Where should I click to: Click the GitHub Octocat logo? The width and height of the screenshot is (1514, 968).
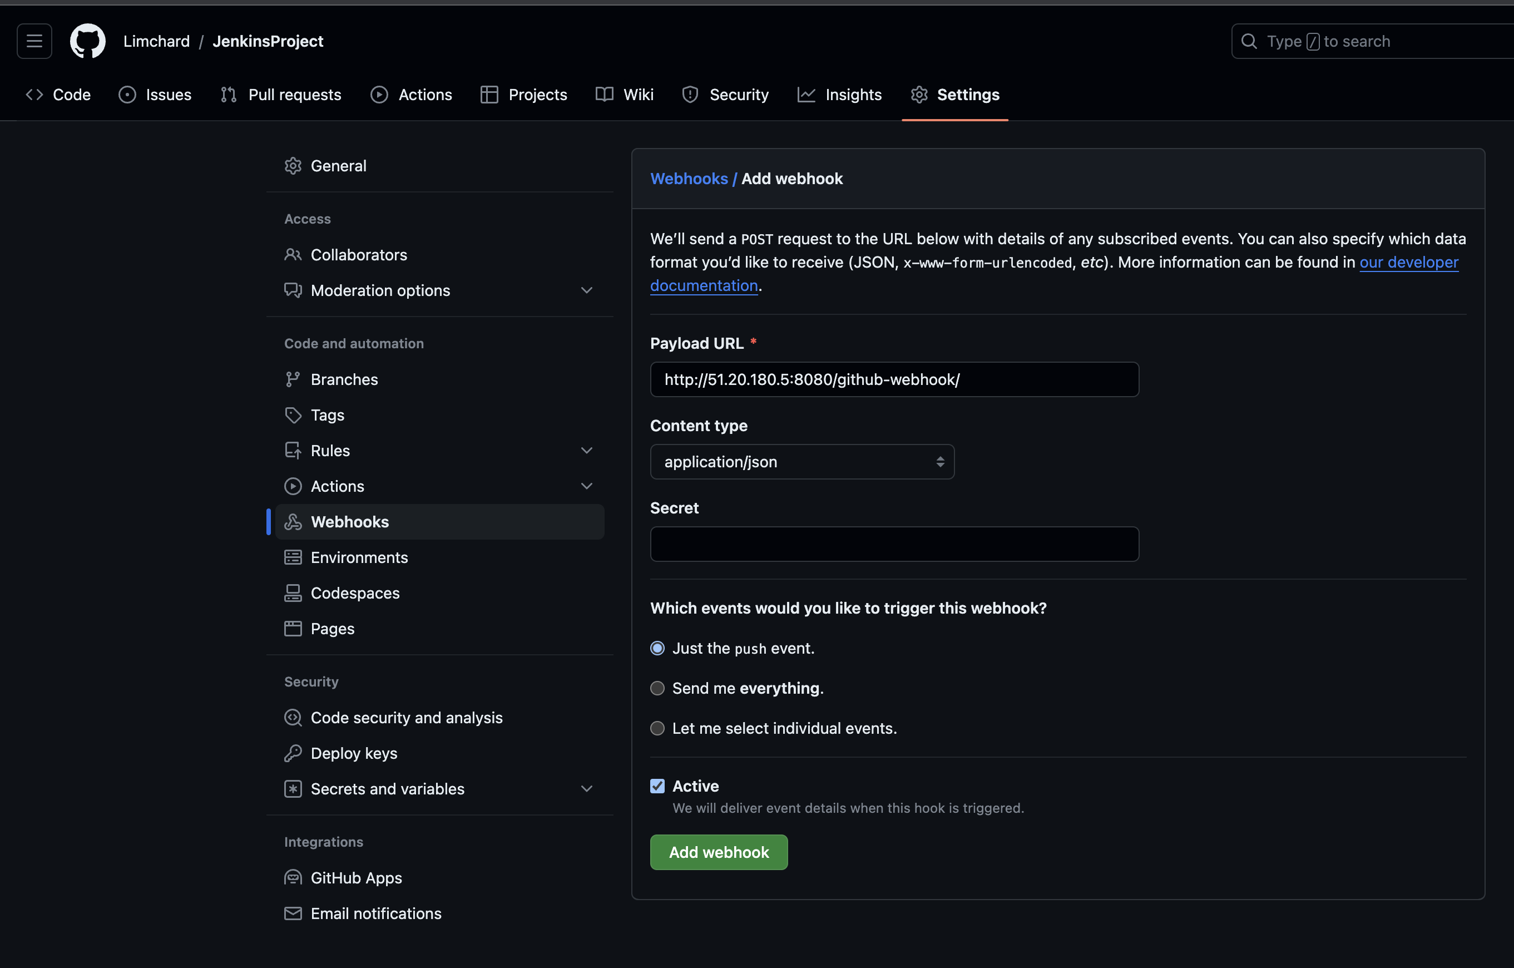click(87, 42)
